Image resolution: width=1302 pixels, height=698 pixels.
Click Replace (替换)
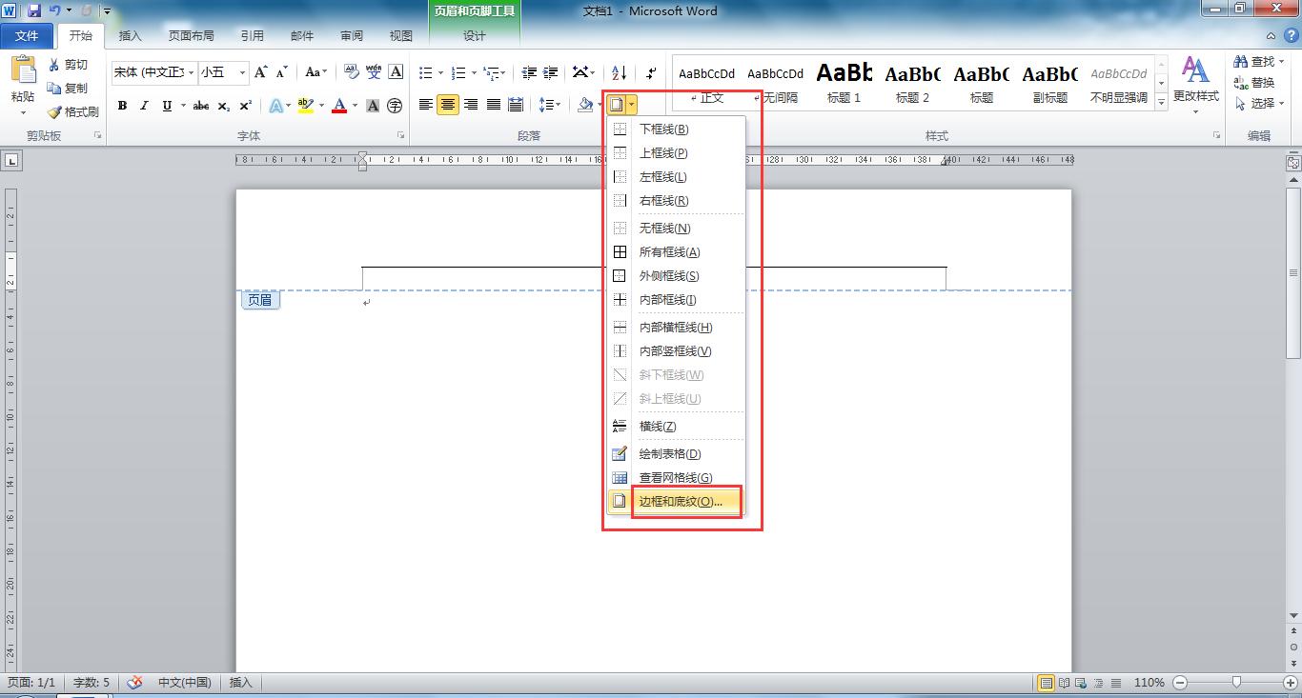coord(1254,83)
